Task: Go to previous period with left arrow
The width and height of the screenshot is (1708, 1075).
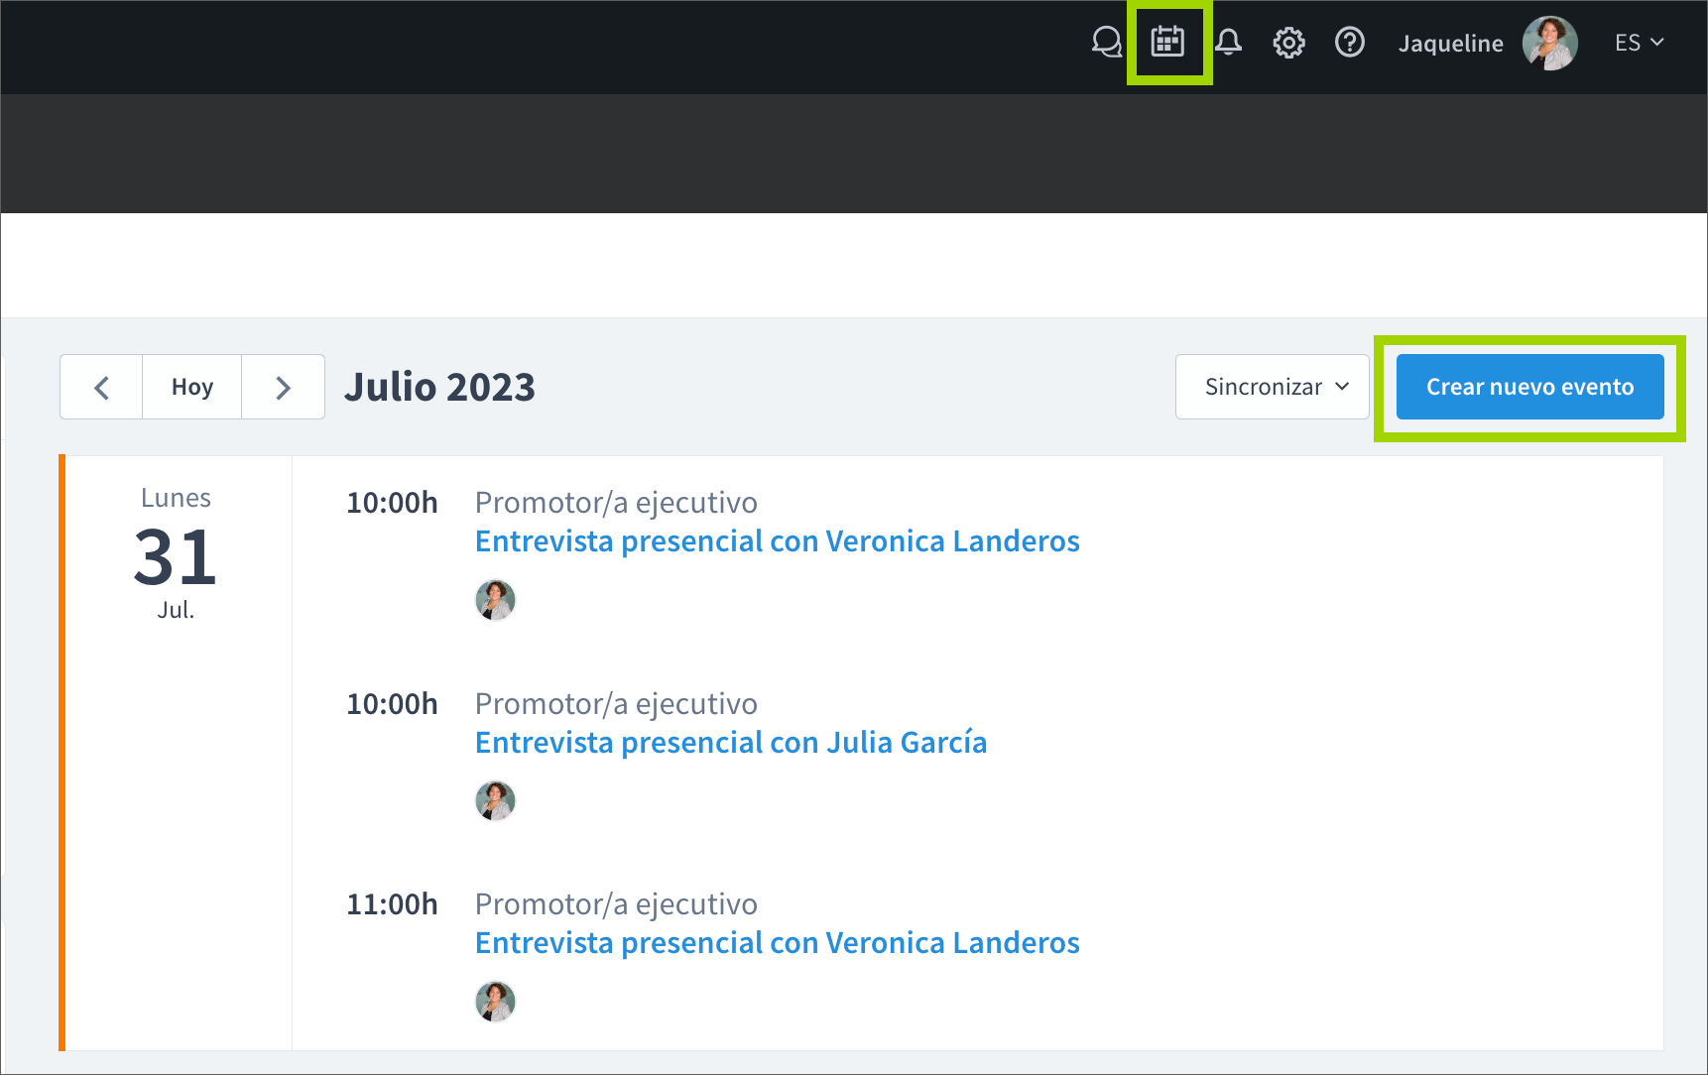Action: tap(101, 387)
